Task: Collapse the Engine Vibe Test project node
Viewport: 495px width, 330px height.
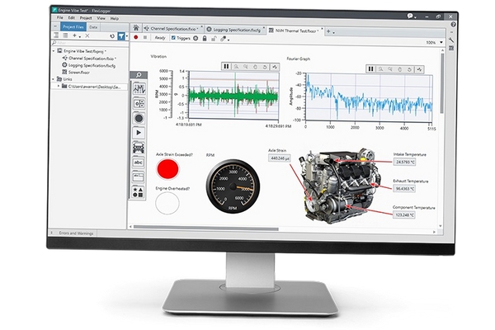Action: [x=54, y=51]
